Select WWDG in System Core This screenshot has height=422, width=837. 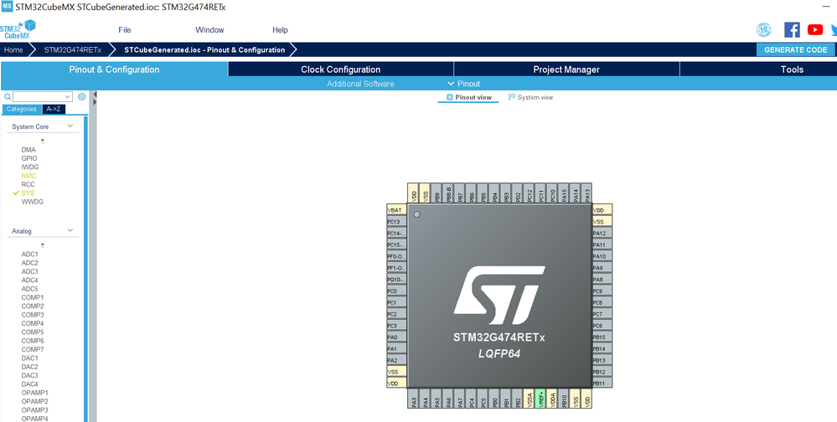click(33, 202)
